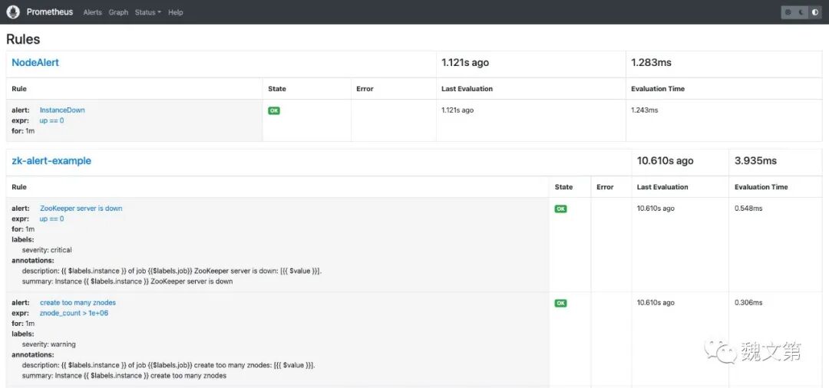Click the InstanceDown expr up == 0 link
This screenshot has height=388, width=829.
52,120
